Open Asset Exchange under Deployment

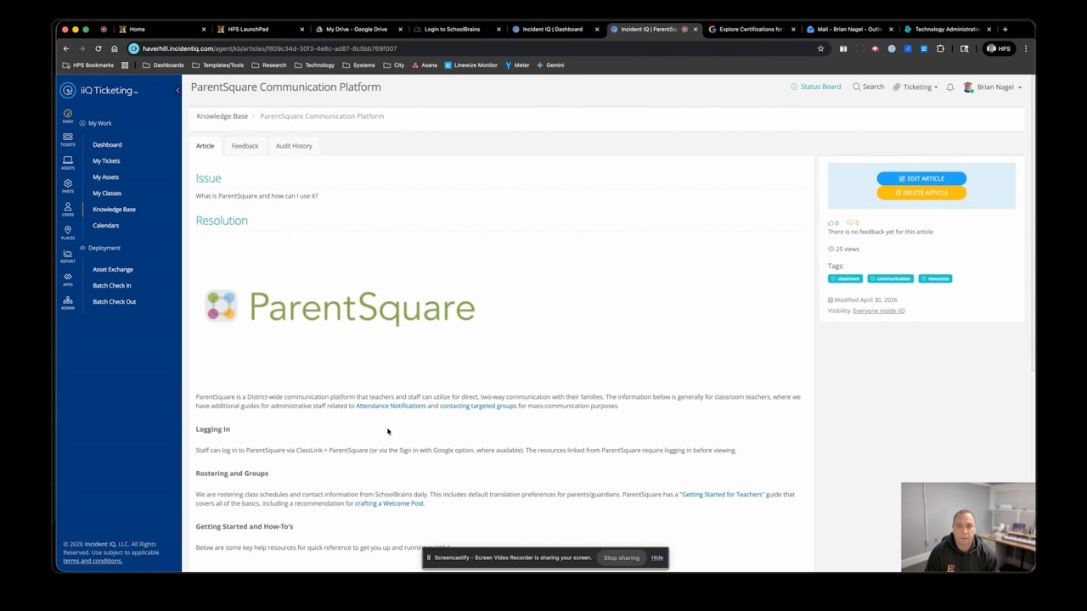pyautogui.click(x=113, y=270)
